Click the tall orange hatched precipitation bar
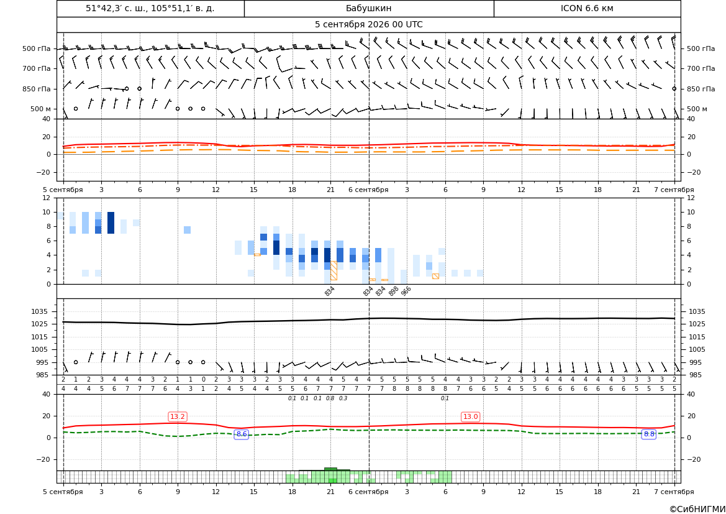Screen dimensions: 726x514 (x=334, y=270)
